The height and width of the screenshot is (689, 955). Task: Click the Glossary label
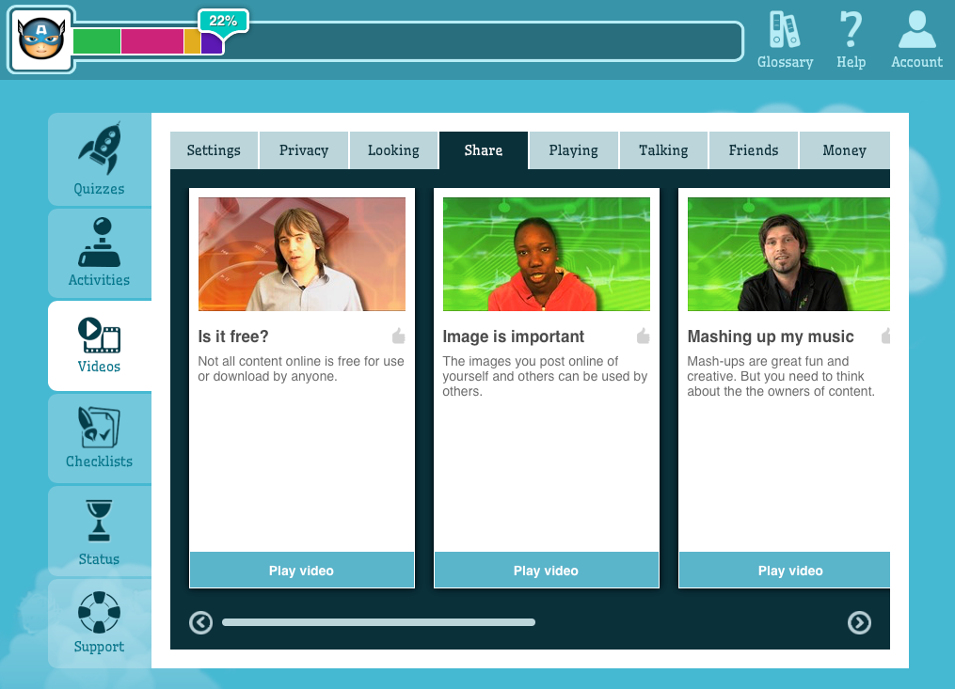[x=785, y=62]
